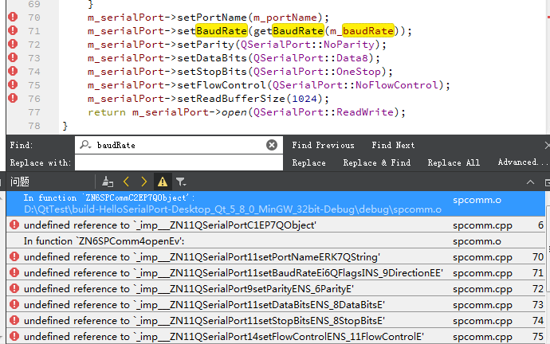This screenshot has height=344, width=550.
Task: Select the setBaudRate undefined reference error
Action: (x=275, y=273)
